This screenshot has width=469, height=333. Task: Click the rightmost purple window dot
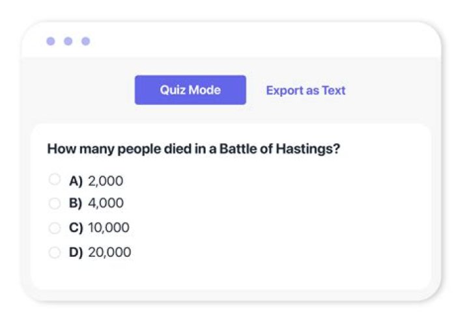point(85,42)
